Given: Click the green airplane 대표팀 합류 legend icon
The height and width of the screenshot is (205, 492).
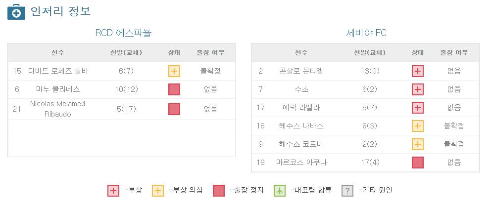Looking at the screenshot, I should (x=280, y=190).
